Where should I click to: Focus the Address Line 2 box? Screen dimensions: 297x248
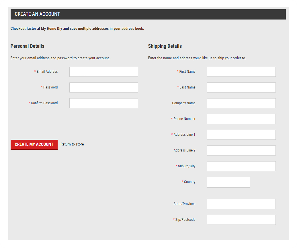pyautogui.click(x=241, y=150)
